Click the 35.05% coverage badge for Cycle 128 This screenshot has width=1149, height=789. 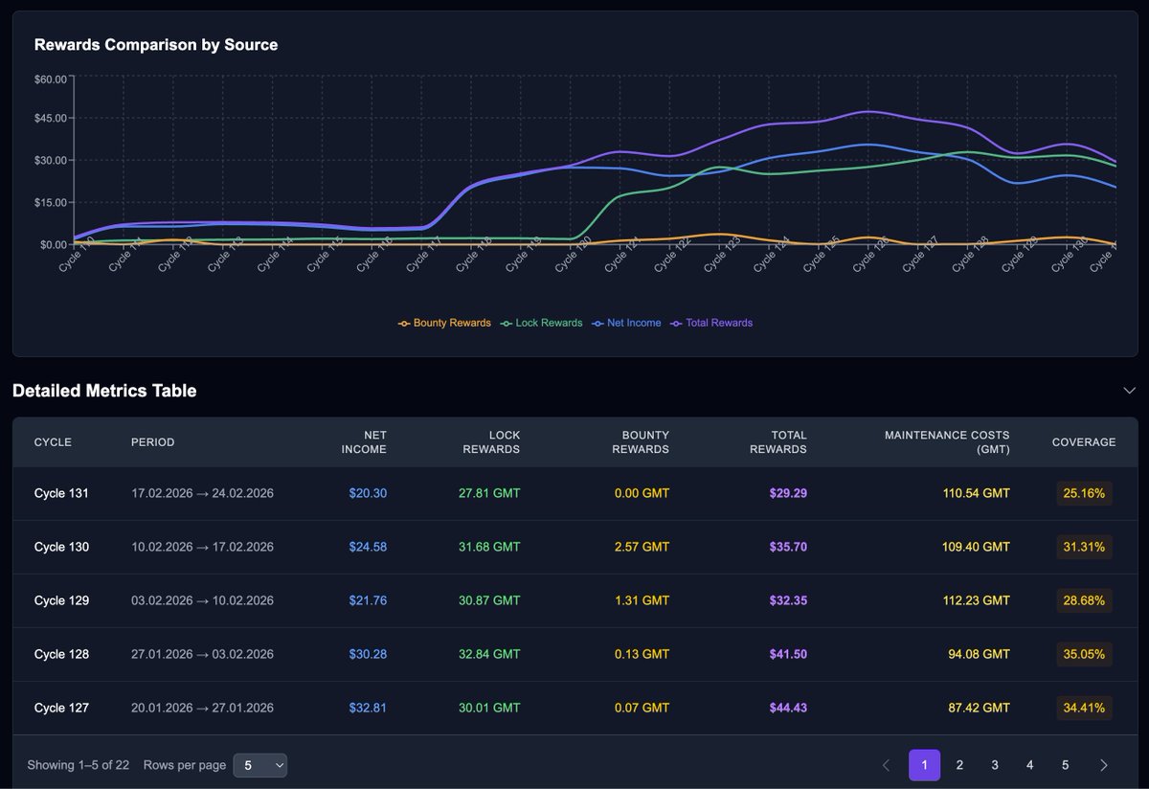coord(1084,654)
